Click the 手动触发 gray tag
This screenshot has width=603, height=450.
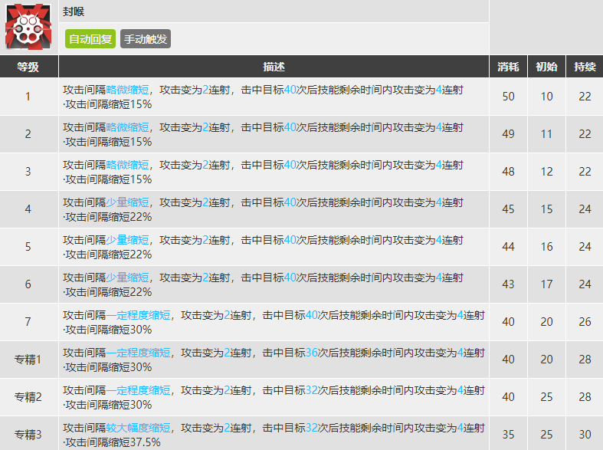tap(146, 39)
